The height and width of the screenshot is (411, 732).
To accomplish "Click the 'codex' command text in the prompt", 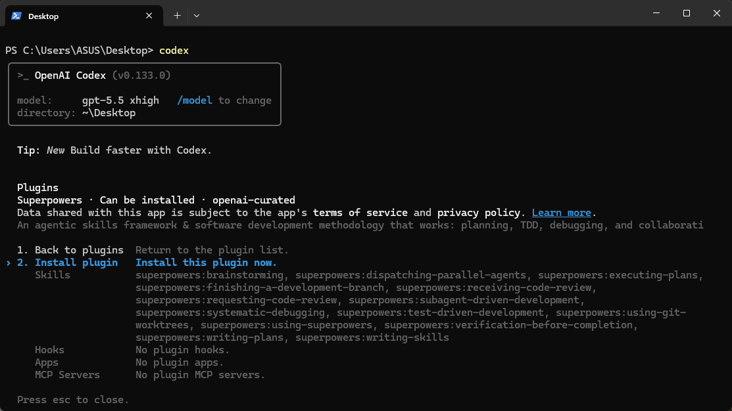I will point(174,51).
